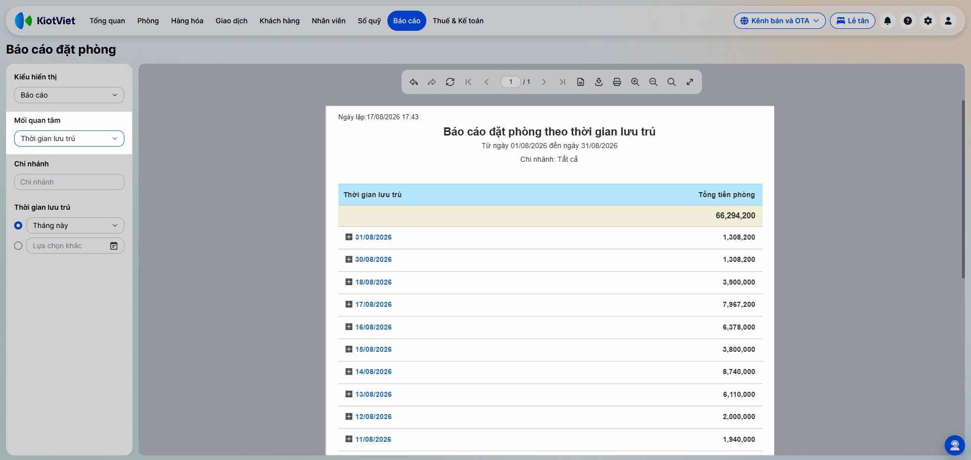Select the Tháng này radio button
Viewport: 971px width, 460px height.
[18, 225]
